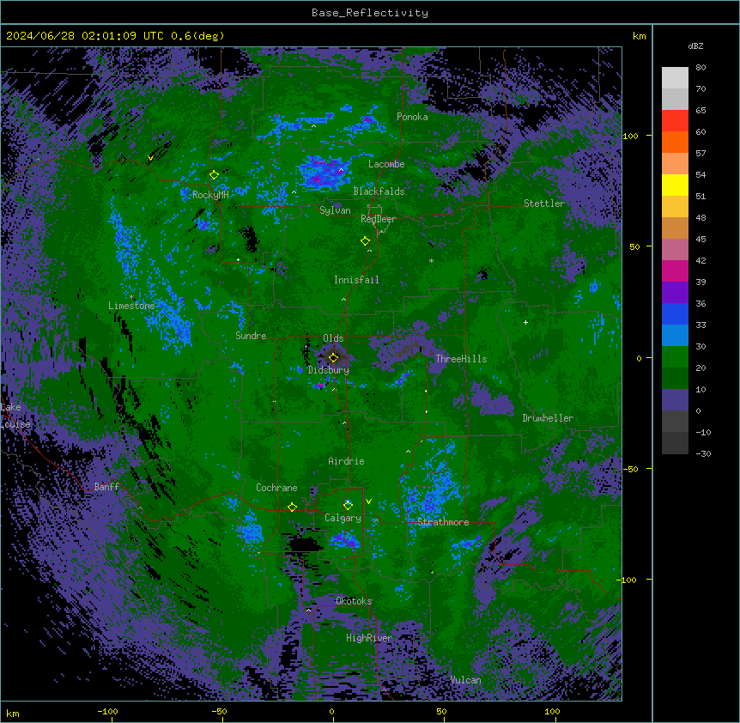Viewport: 740px width, 723px height.
Task: Click the Sundre label
Action: pyautogui.click(x=251, y=336)
